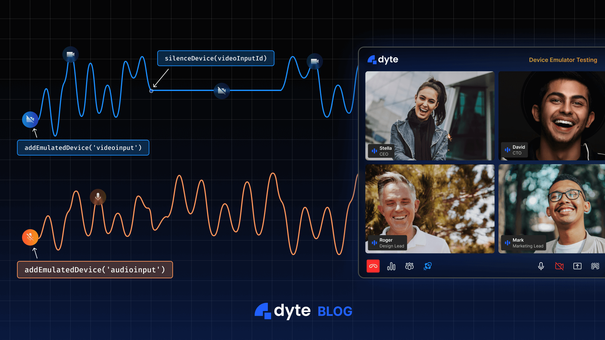
Task: Click the silenceDevice(videoInputId) code label
Action: click(216, 58)
